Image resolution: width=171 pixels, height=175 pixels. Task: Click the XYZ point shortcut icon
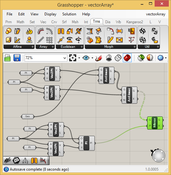25,161
